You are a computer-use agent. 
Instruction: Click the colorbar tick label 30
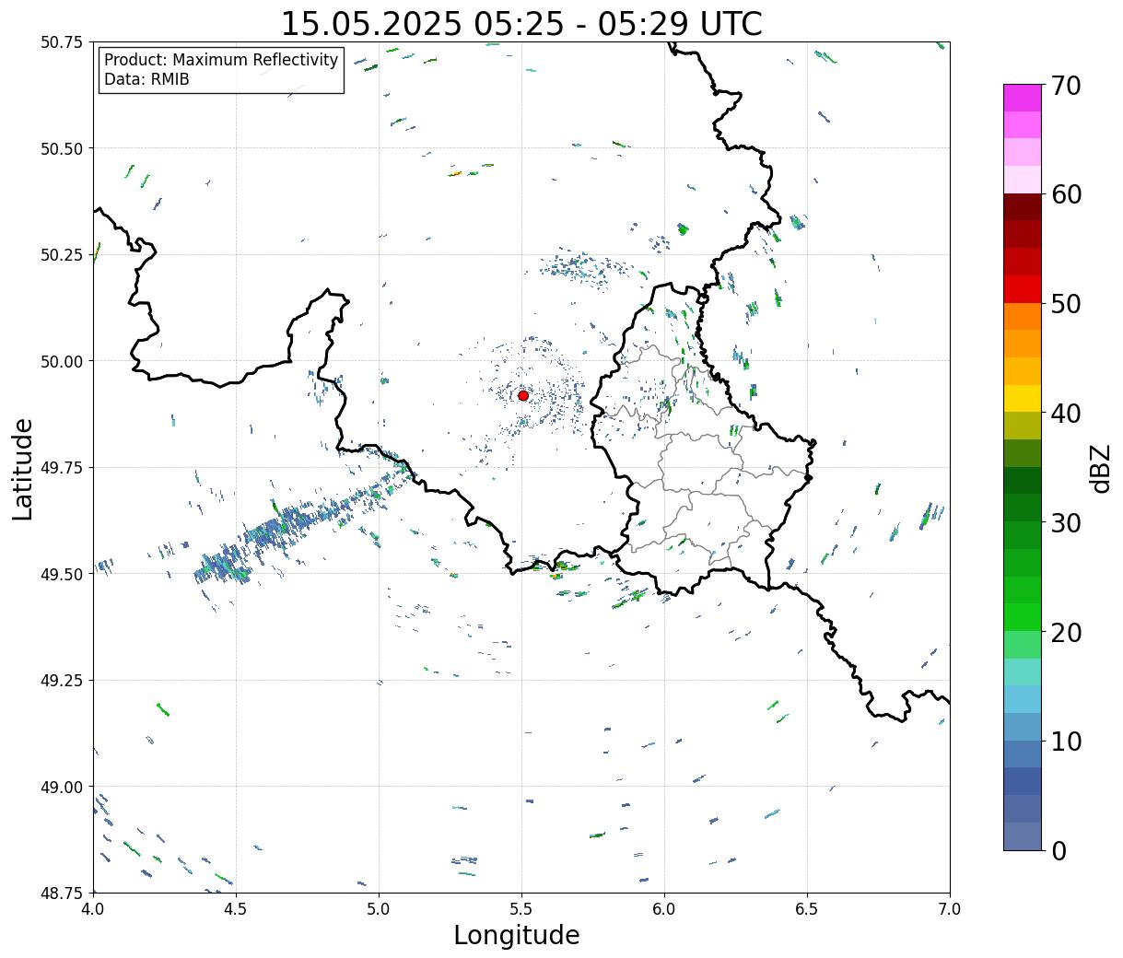coord(1066,522)
